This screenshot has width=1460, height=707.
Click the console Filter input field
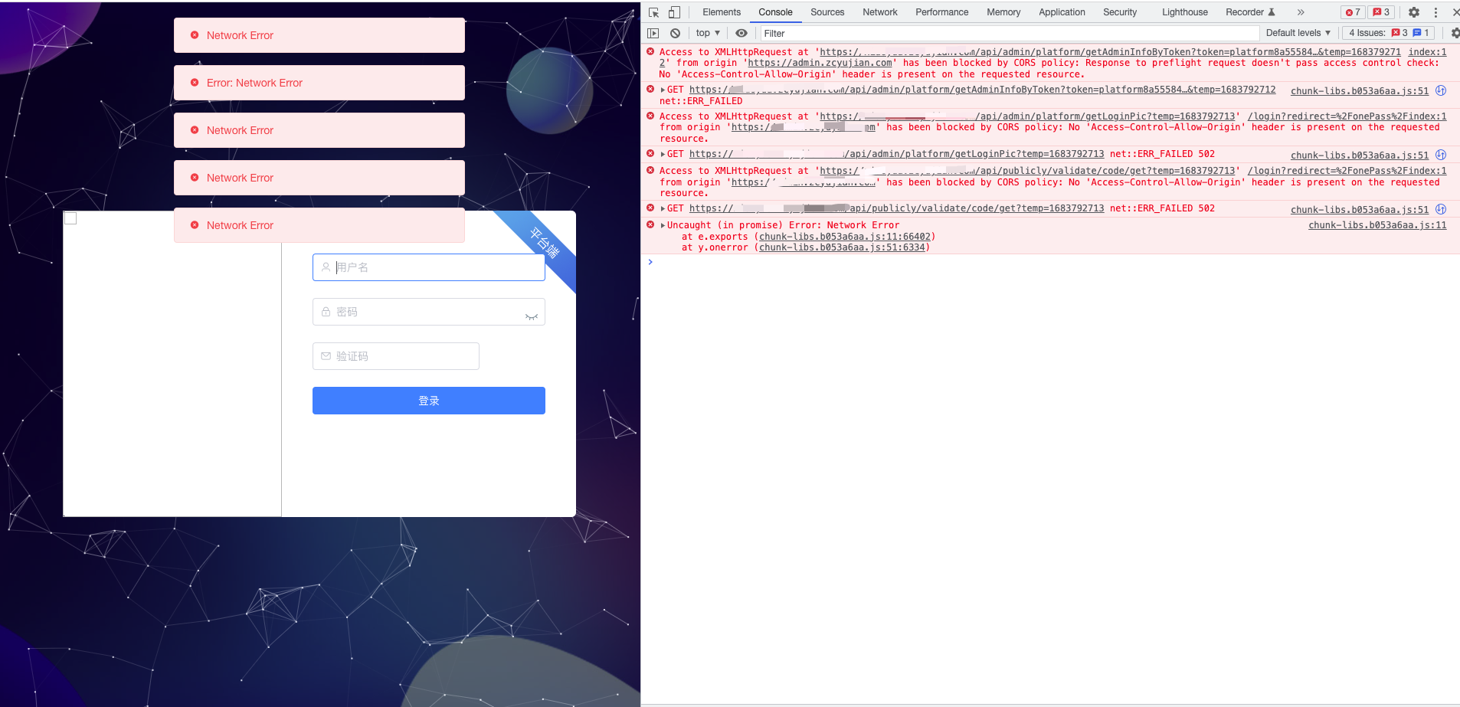pos(1010,33)
